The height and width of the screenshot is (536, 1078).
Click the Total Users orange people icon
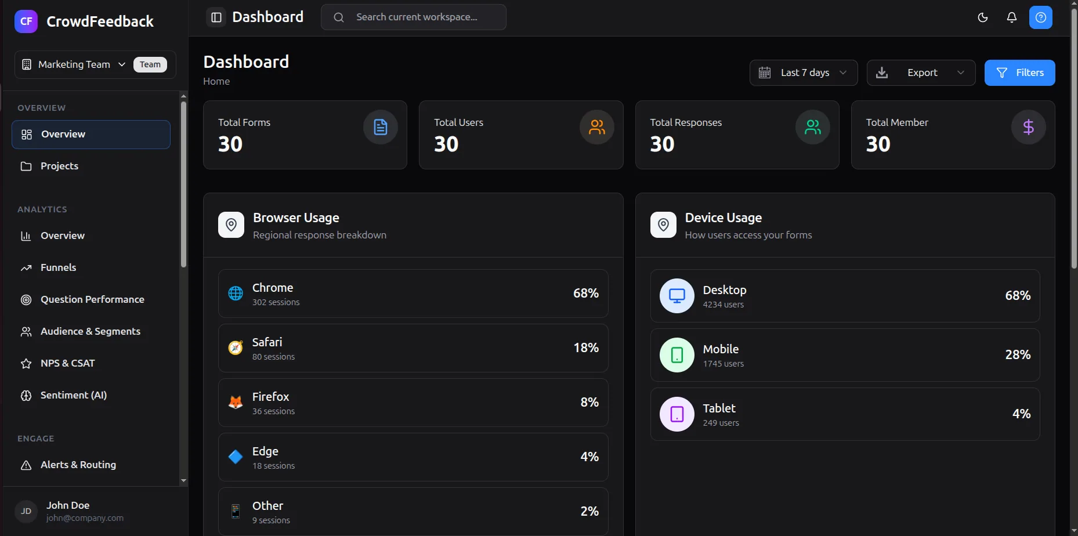(x=597, y=127)
